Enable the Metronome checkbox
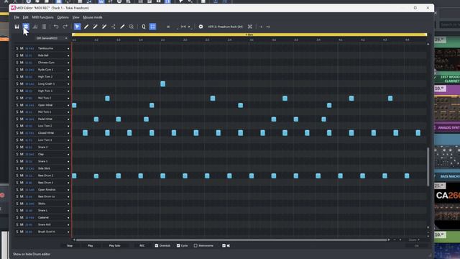The image size is (460, 259). click(195, 245)
